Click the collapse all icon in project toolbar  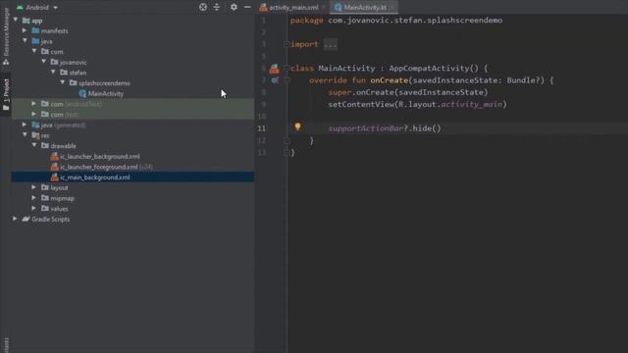pos(217,7)
